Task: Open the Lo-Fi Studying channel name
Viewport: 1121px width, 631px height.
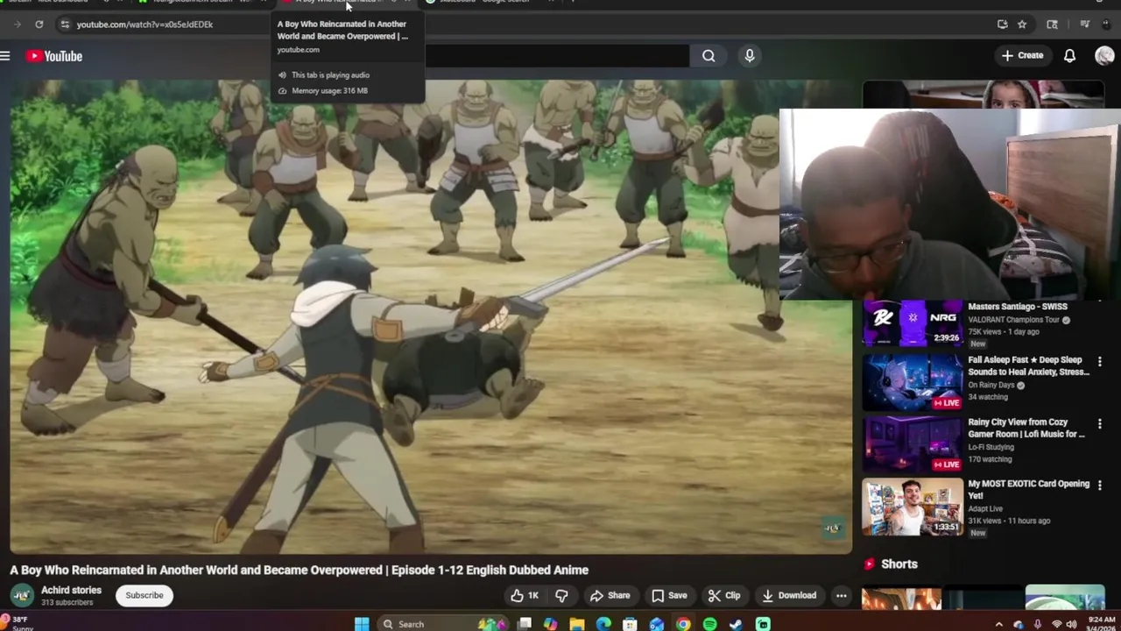Action: click(991, 447)
